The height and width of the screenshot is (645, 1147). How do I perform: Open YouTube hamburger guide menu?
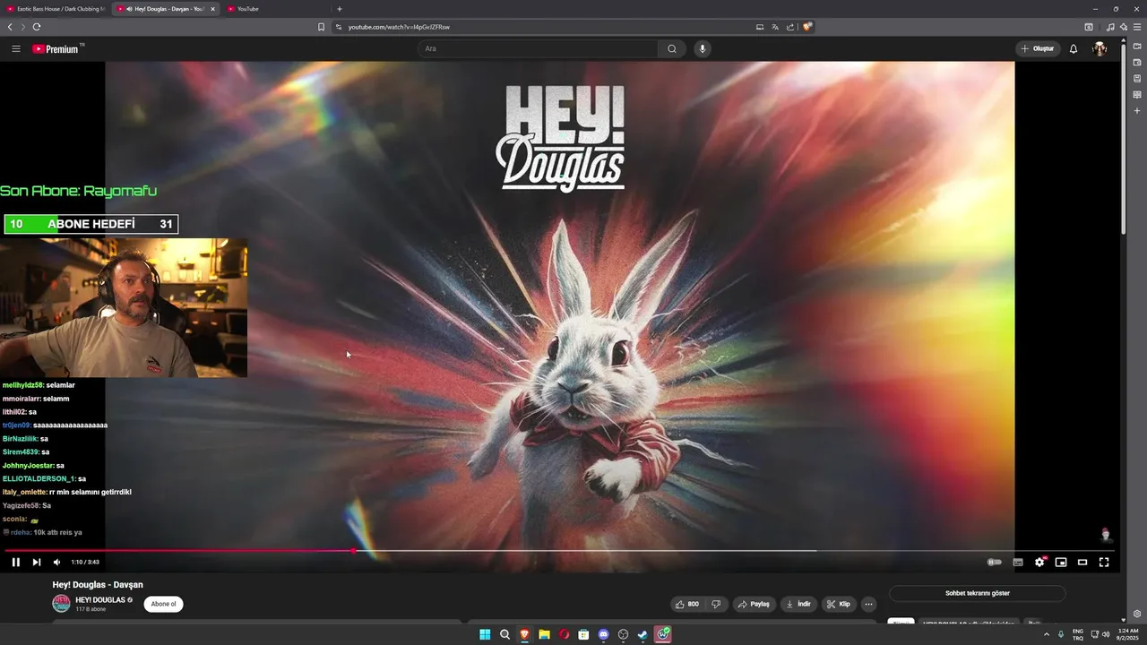(x=16, y=48)
